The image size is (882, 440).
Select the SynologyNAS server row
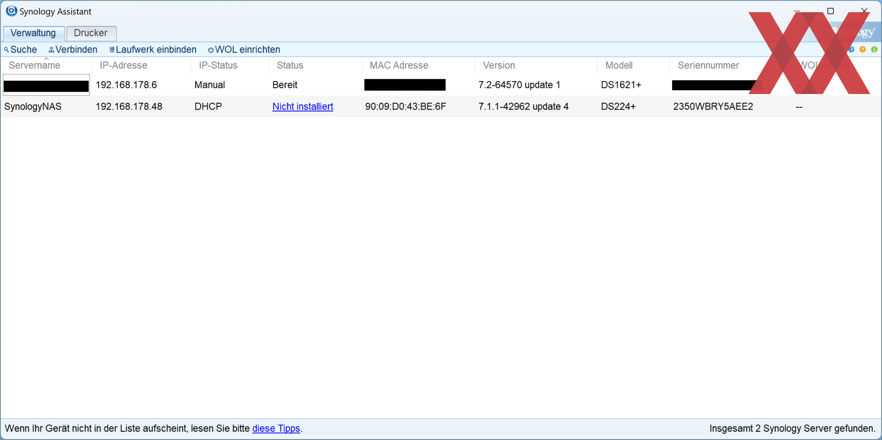(441, 106)
